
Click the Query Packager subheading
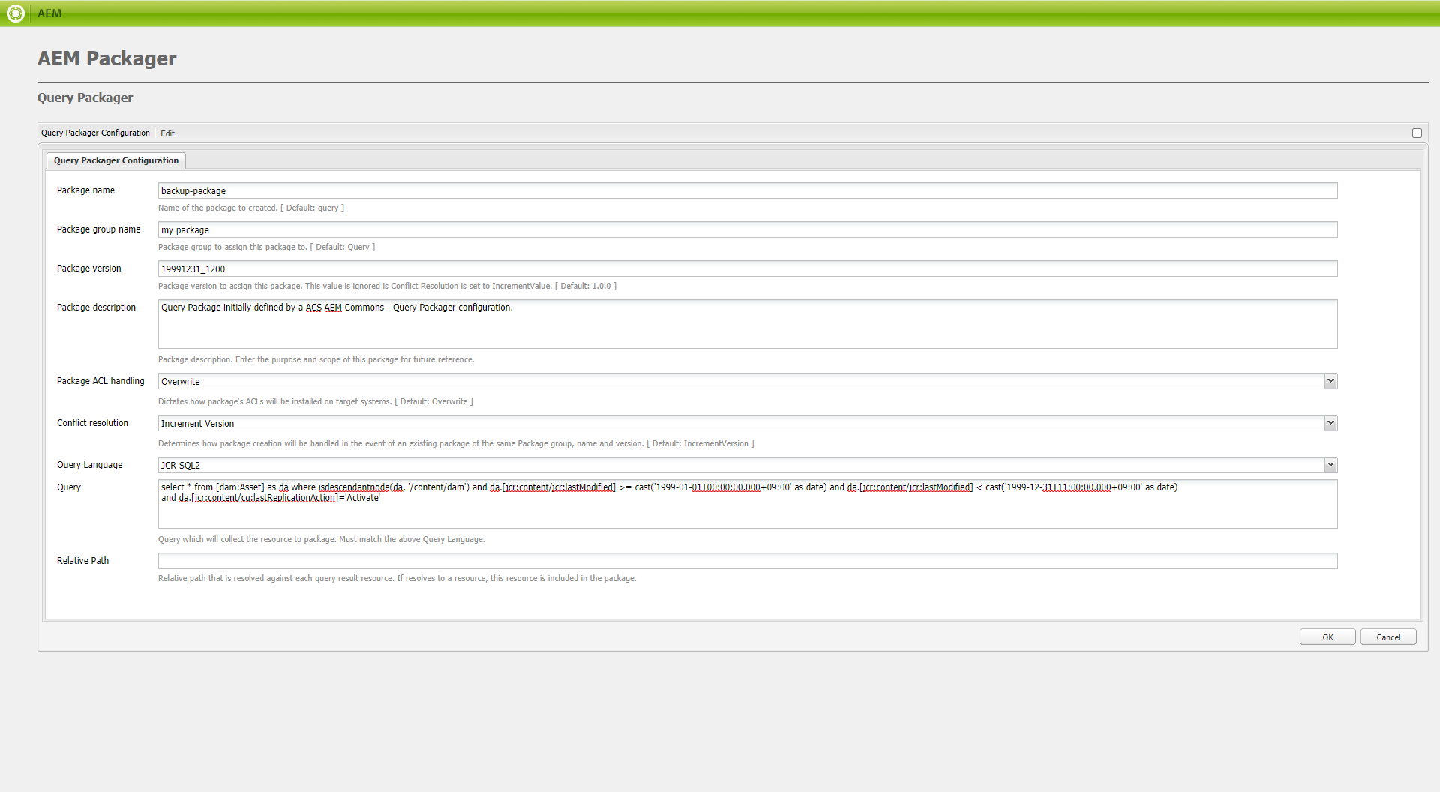(x=85, y=97)
